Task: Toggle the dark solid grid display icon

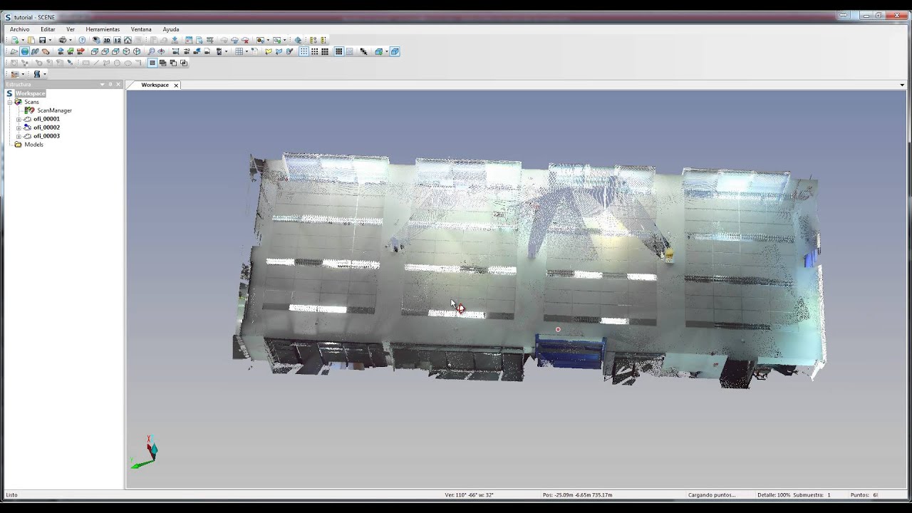Action: point(339,51)
